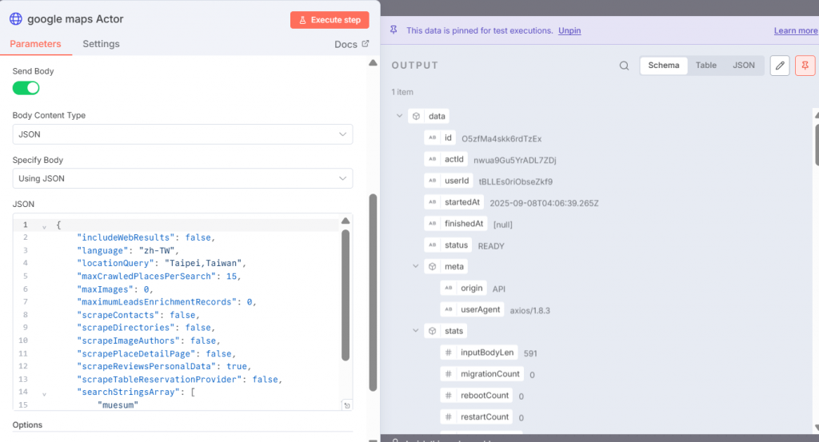Open the Specify Body dropdown
The height and width of the screenshot is (442, 819).
[182, 178]
